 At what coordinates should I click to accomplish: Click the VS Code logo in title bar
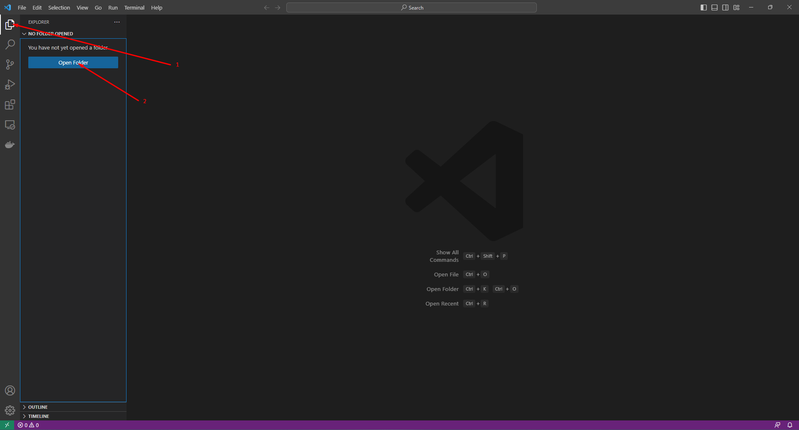tap(7, 7)
